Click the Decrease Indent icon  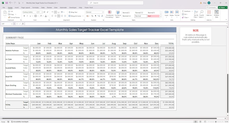62,16
